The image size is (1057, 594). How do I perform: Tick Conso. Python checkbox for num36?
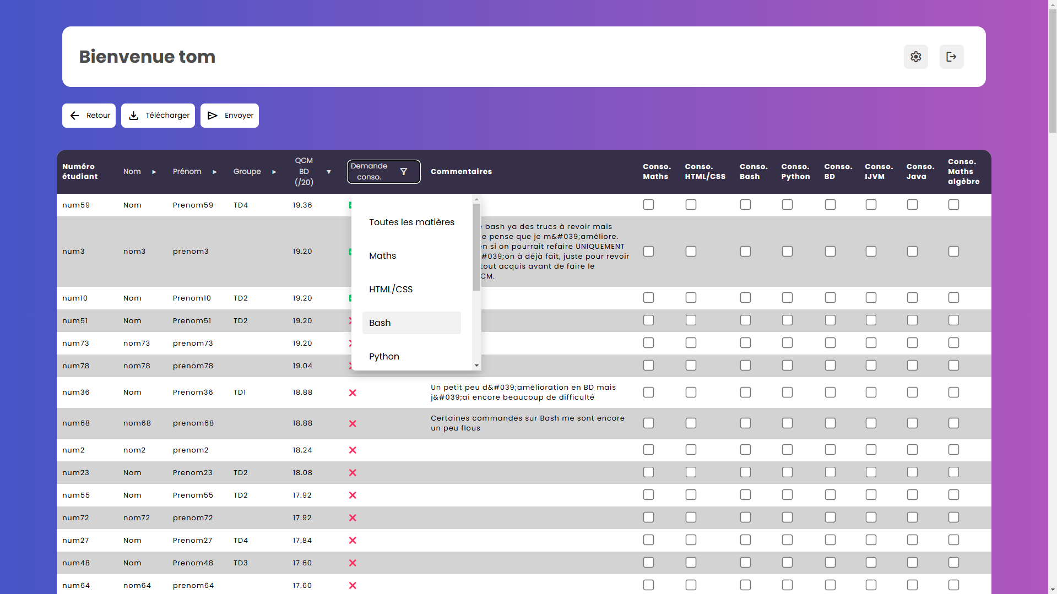click(x=787, y=393)
